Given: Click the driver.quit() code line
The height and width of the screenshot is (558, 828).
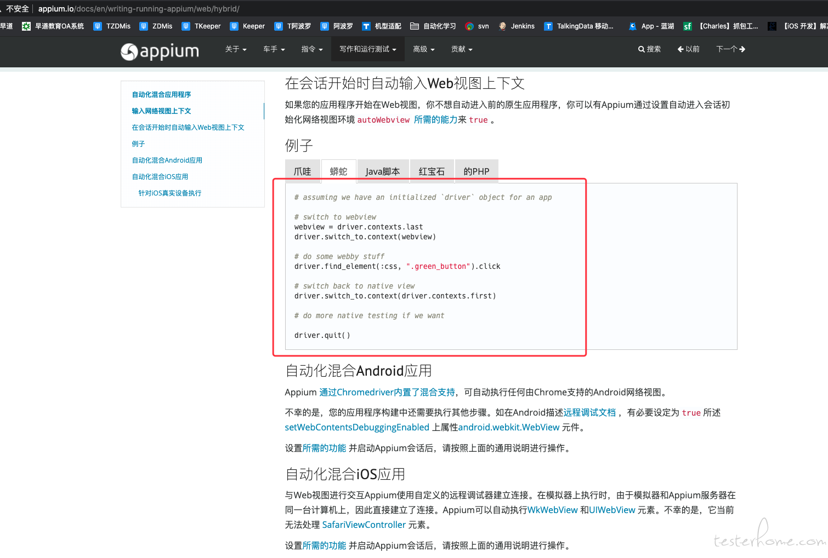Looking at the screenshot, I should coord(322,335).
